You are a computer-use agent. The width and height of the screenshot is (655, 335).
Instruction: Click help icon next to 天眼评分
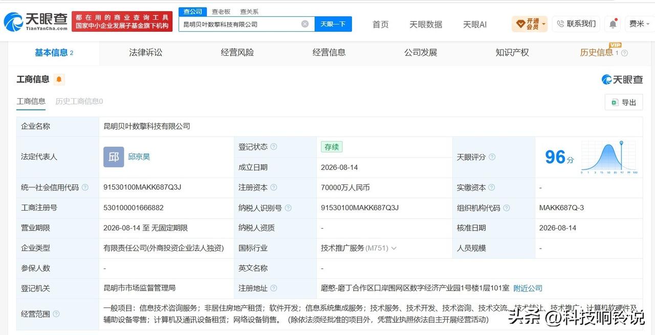point(492,157)
